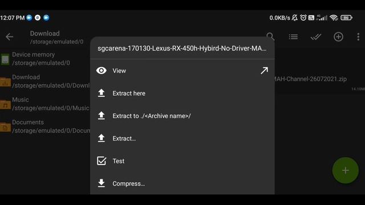Select Extract here option
365x205 pixels.
click(x=182, y=93)
